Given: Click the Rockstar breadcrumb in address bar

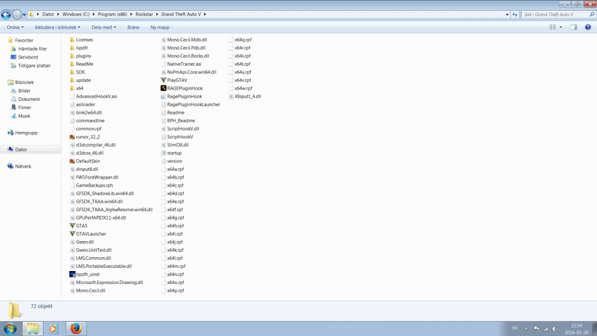Looking at the screenshot, I should (144, 14).
